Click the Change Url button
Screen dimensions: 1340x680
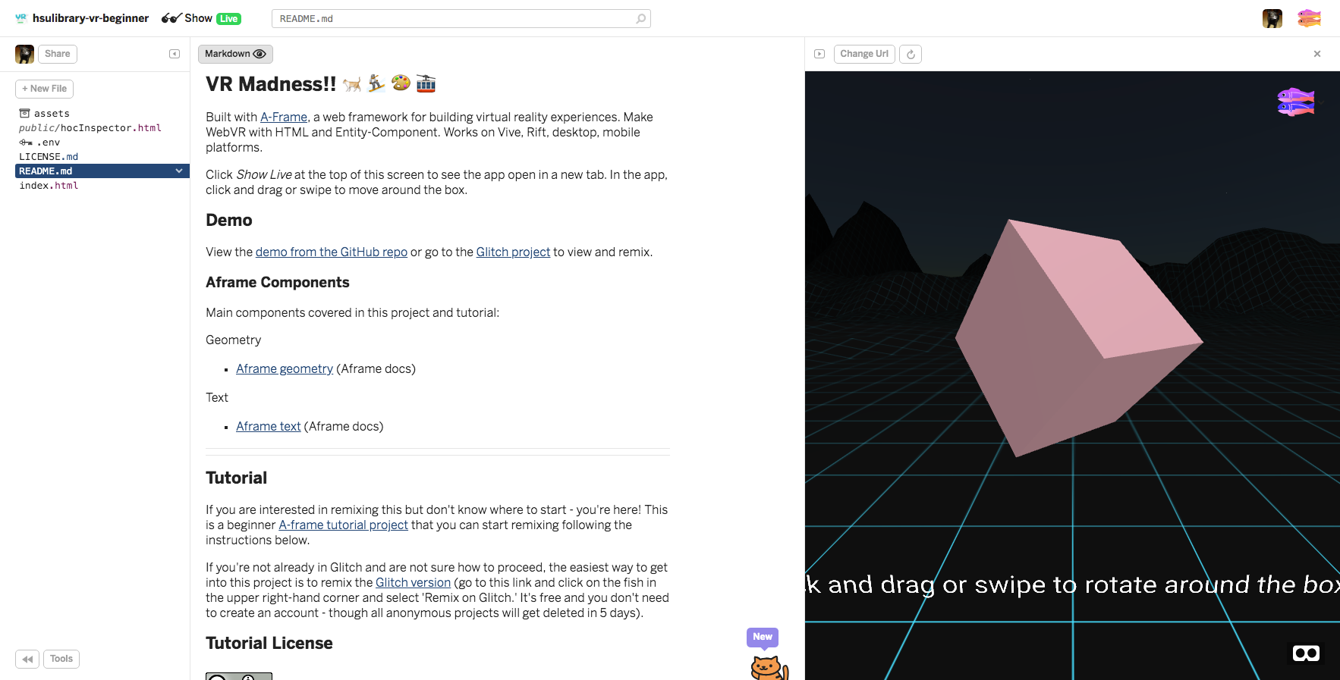point(864,54)
